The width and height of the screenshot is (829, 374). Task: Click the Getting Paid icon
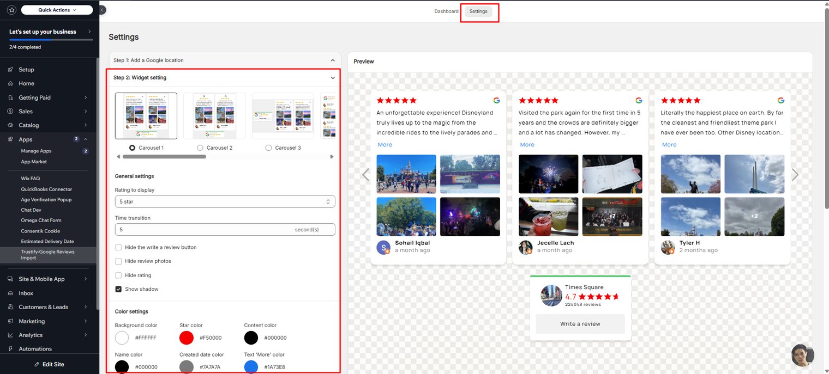point(11,97)
